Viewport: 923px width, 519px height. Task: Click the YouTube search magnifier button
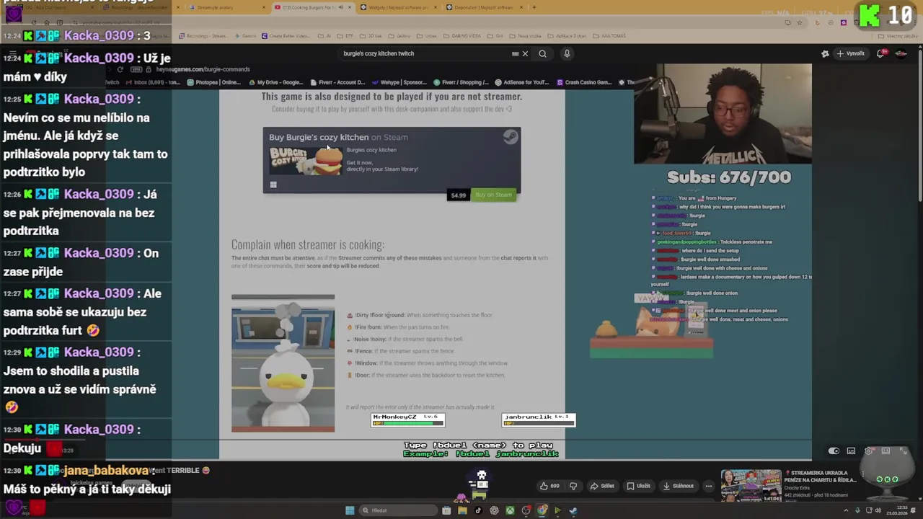pos(542,53)
